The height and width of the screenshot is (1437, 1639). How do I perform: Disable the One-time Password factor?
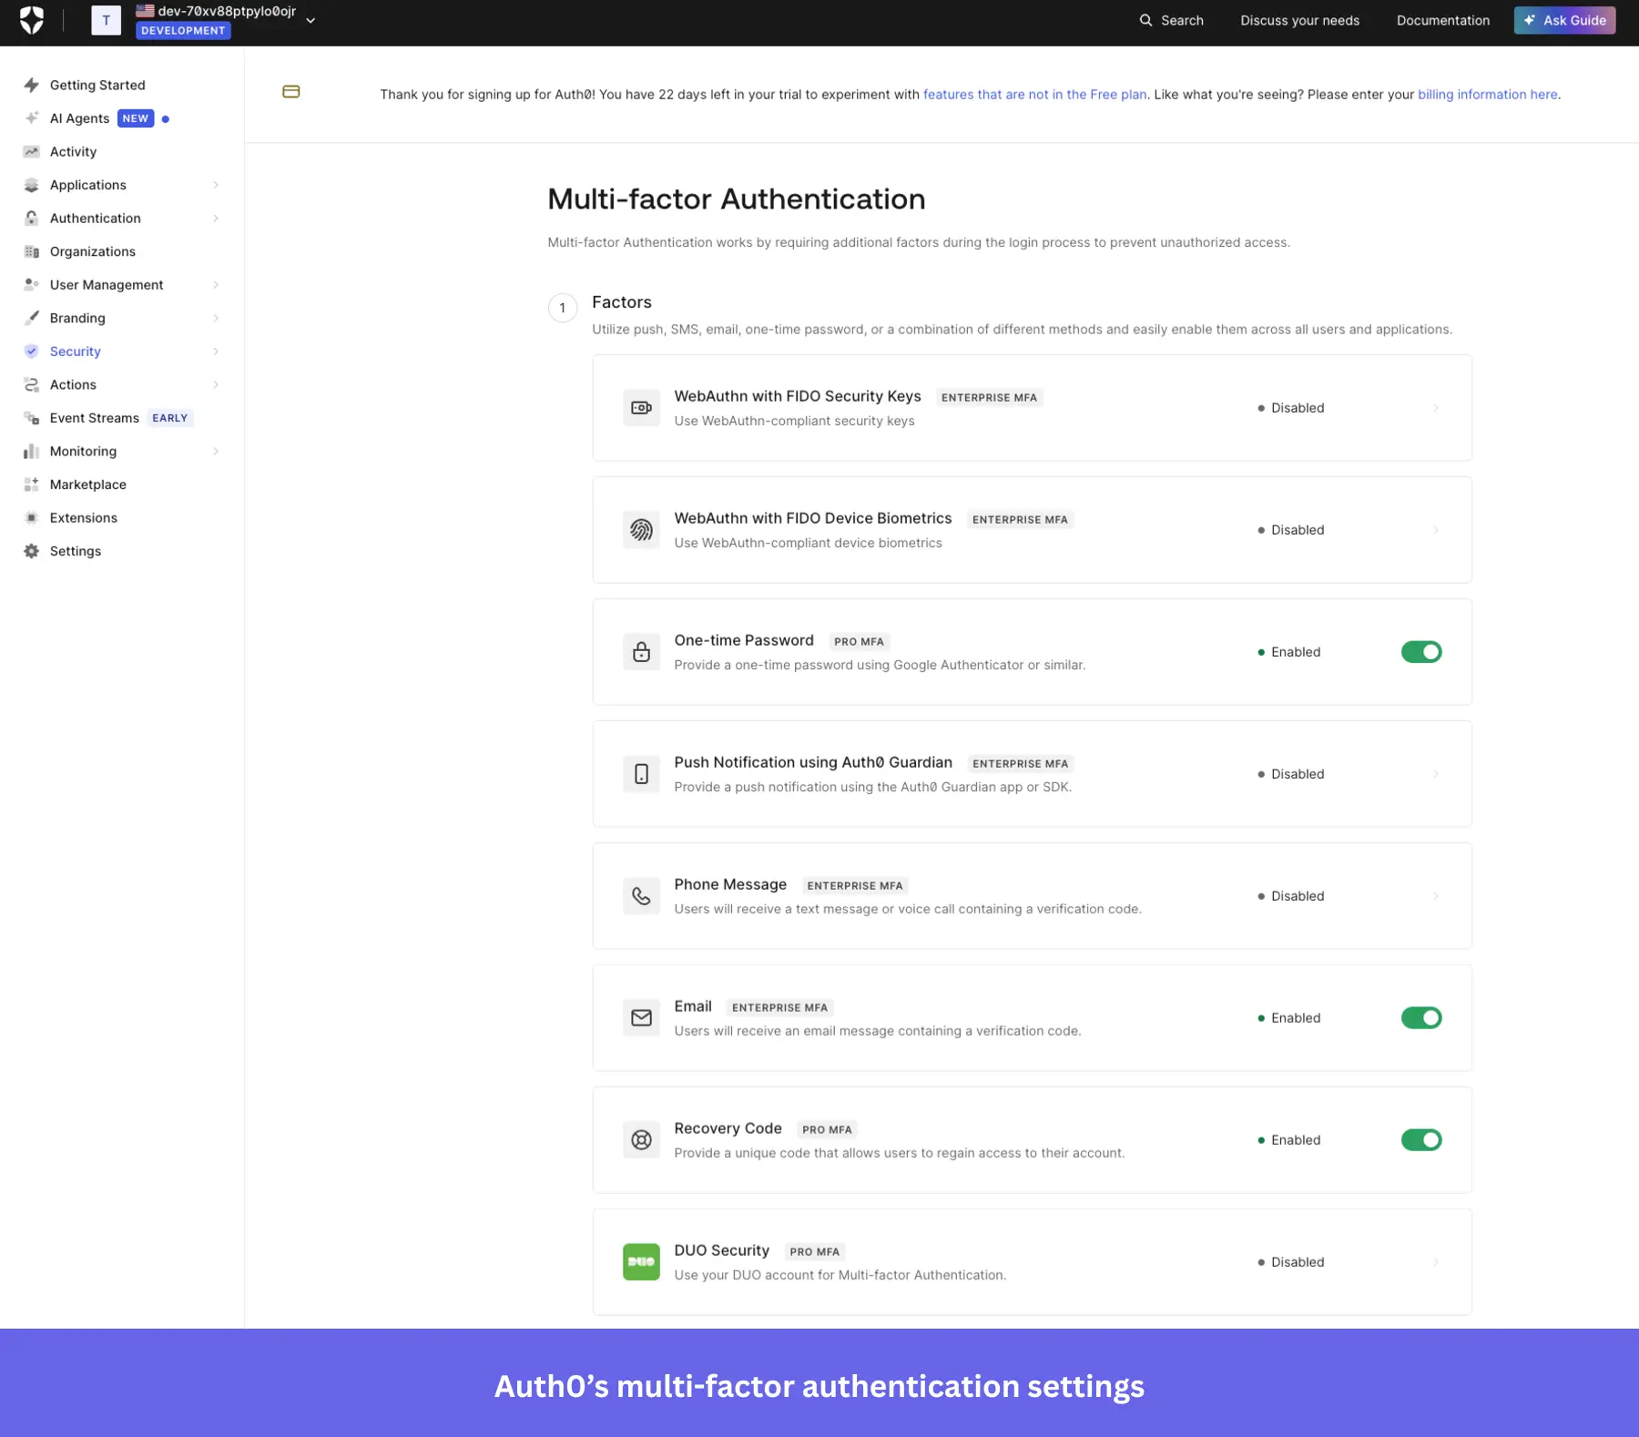click(1420, 651)
